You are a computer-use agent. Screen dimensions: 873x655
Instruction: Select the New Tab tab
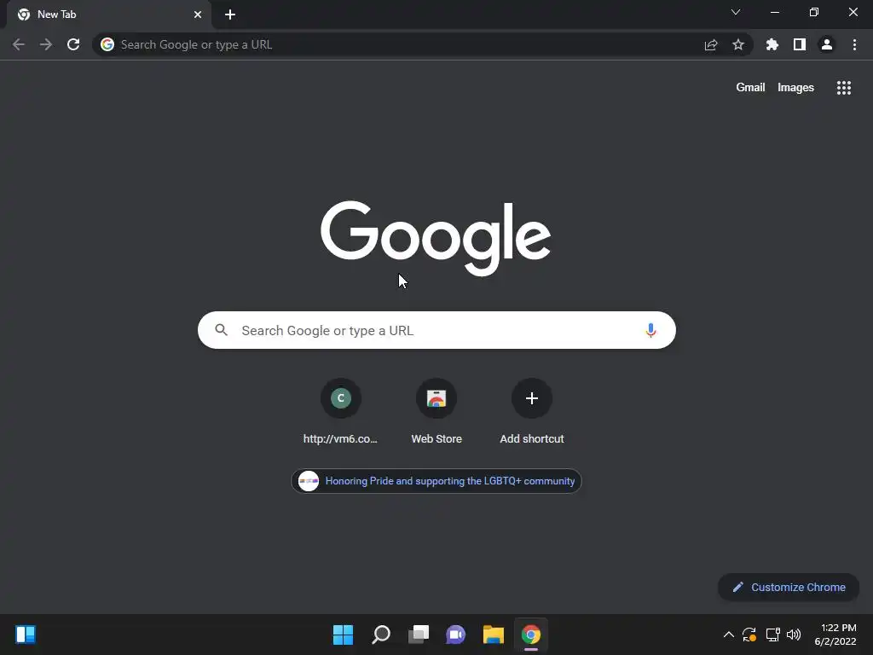(109, 14)
